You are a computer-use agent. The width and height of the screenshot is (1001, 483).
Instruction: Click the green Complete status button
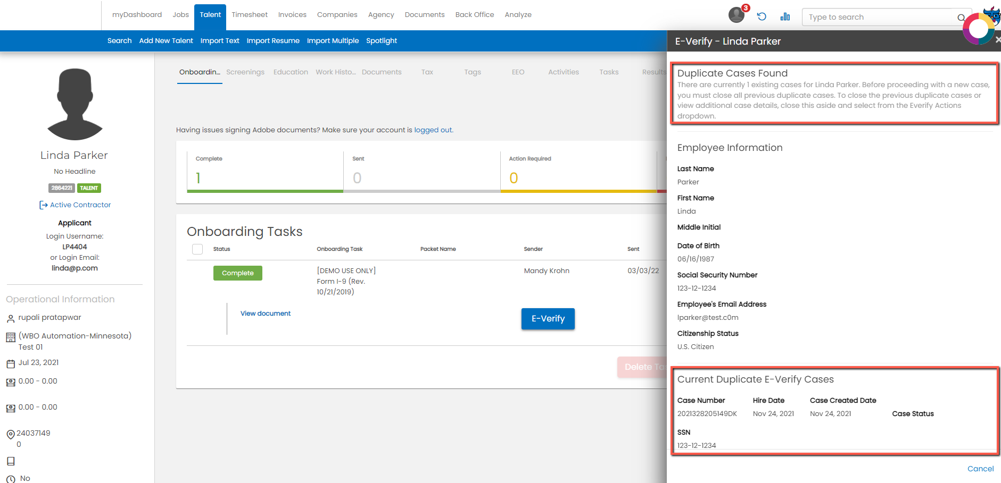[x=238, y=273]
